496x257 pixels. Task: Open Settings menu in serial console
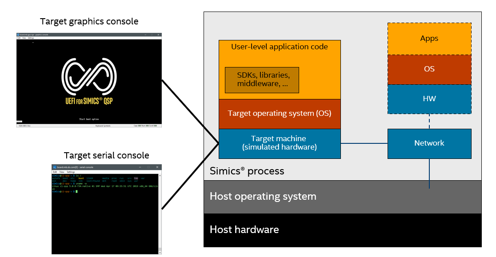[x=71, y=172]
